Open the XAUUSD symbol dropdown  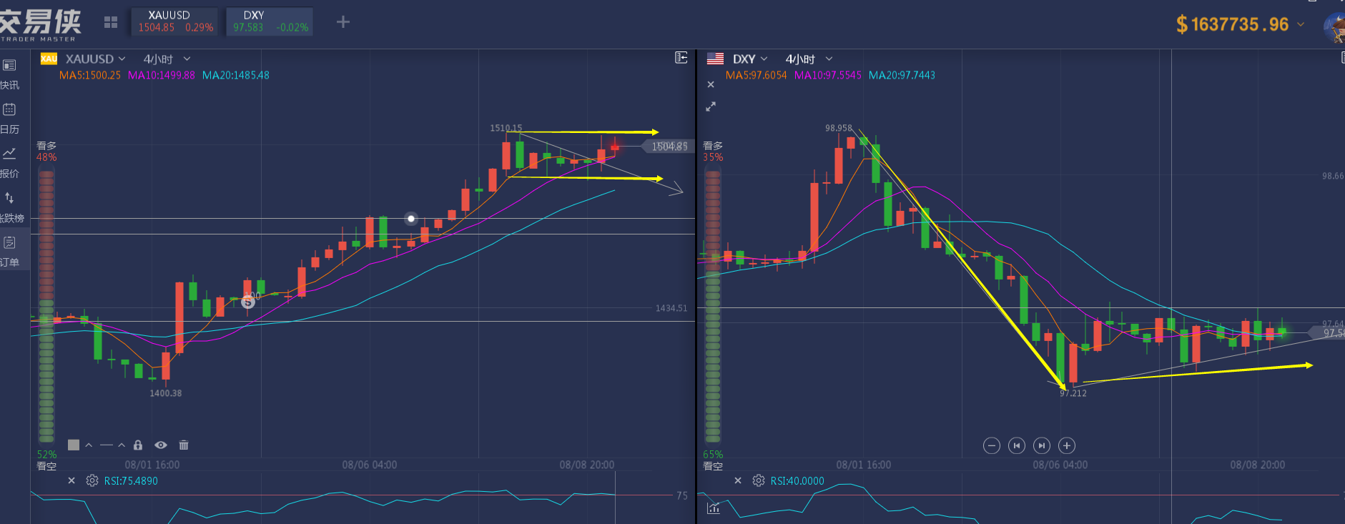(x=96, y=59)
